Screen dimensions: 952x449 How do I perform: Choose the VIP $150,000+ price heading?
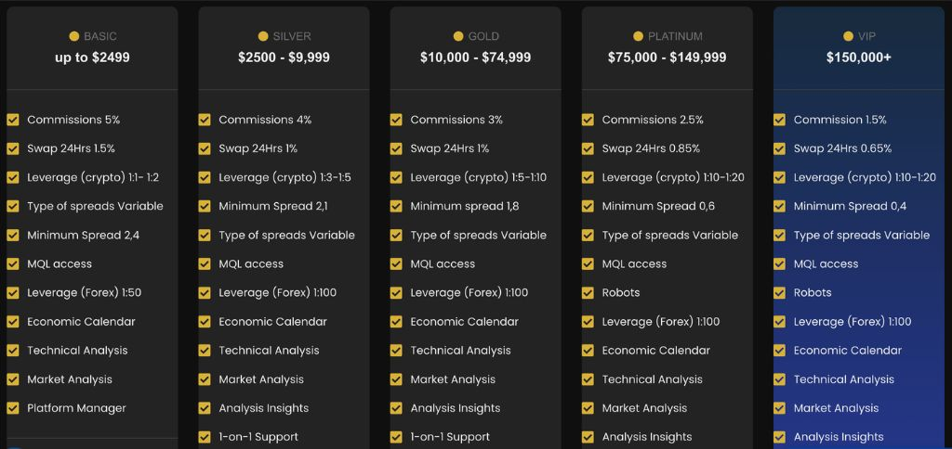click(x=858, y=58)
